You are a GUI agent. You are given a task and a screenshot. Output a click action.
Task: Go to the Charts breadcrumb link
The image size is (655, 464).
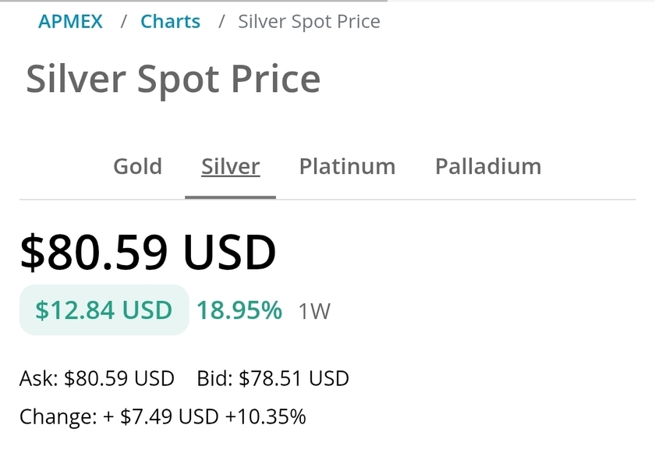tap(170, 21)
